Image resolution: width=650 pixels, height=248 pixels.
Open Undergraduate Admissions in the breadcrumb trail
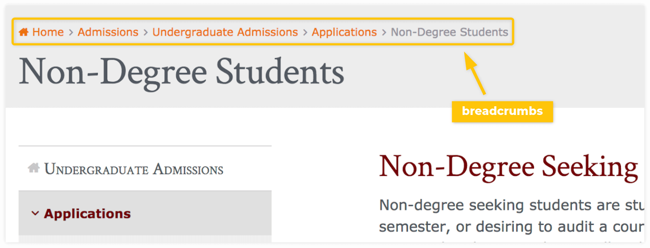pos(225,32)
